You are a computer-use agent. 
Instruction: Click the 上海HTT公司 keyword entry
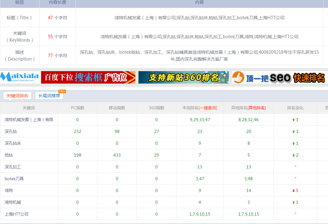[16, 214]
